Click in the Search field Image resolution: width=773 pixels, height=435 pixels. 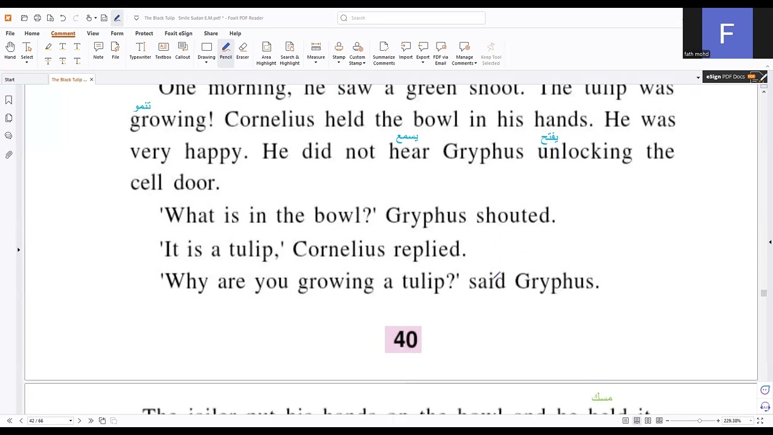[411, 18]
